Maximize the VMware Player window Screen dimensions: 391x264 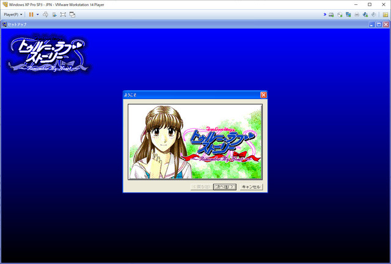370,4
